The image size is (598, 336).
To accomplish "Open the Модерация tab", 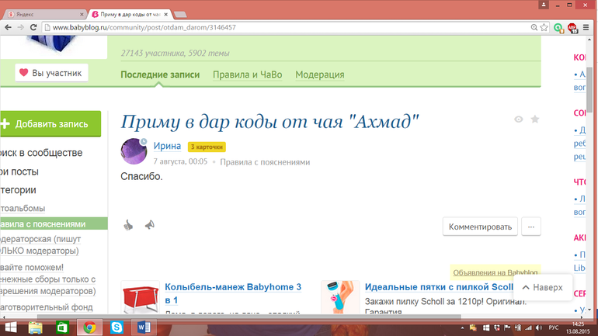I will click(x=320, y=74).
